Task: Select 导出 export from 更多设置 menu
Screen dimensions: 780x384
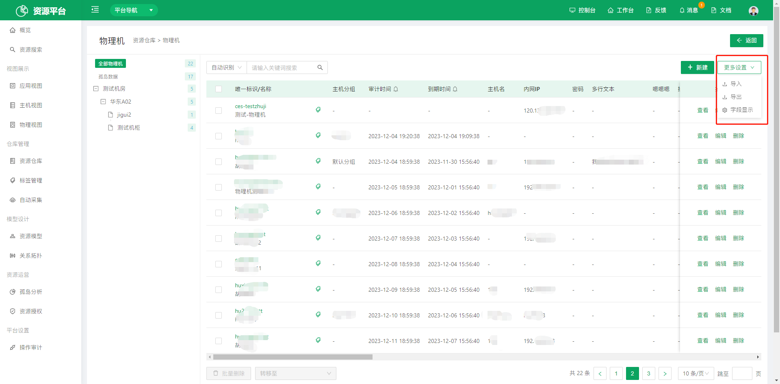Action: [x=739, y=97]
